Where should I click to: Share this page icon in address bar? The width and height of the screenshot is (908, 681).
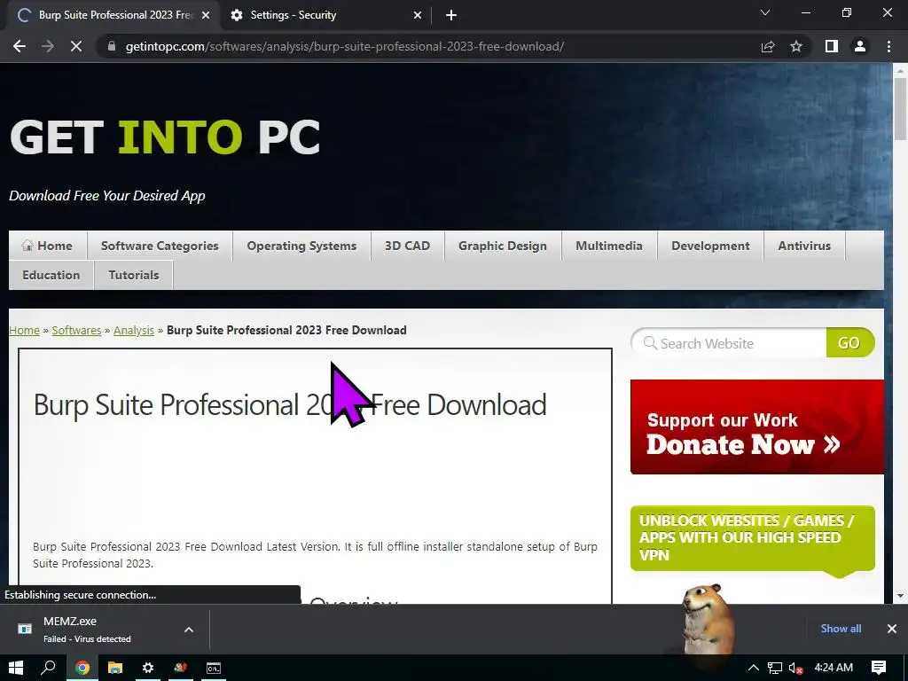pyautogui.click(x=768, y=46)
